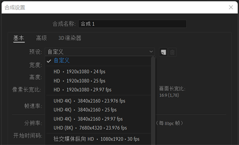The width and height of the screenshot is (239, 145).
Task: Click the 合成名称 text field
Action: point(133,24)
